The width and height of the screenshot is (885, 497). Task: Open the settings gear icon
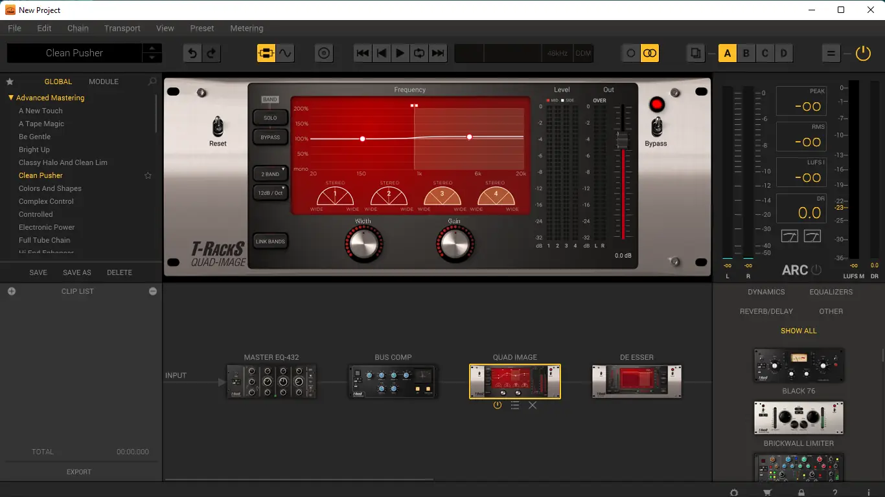(733, 492)
